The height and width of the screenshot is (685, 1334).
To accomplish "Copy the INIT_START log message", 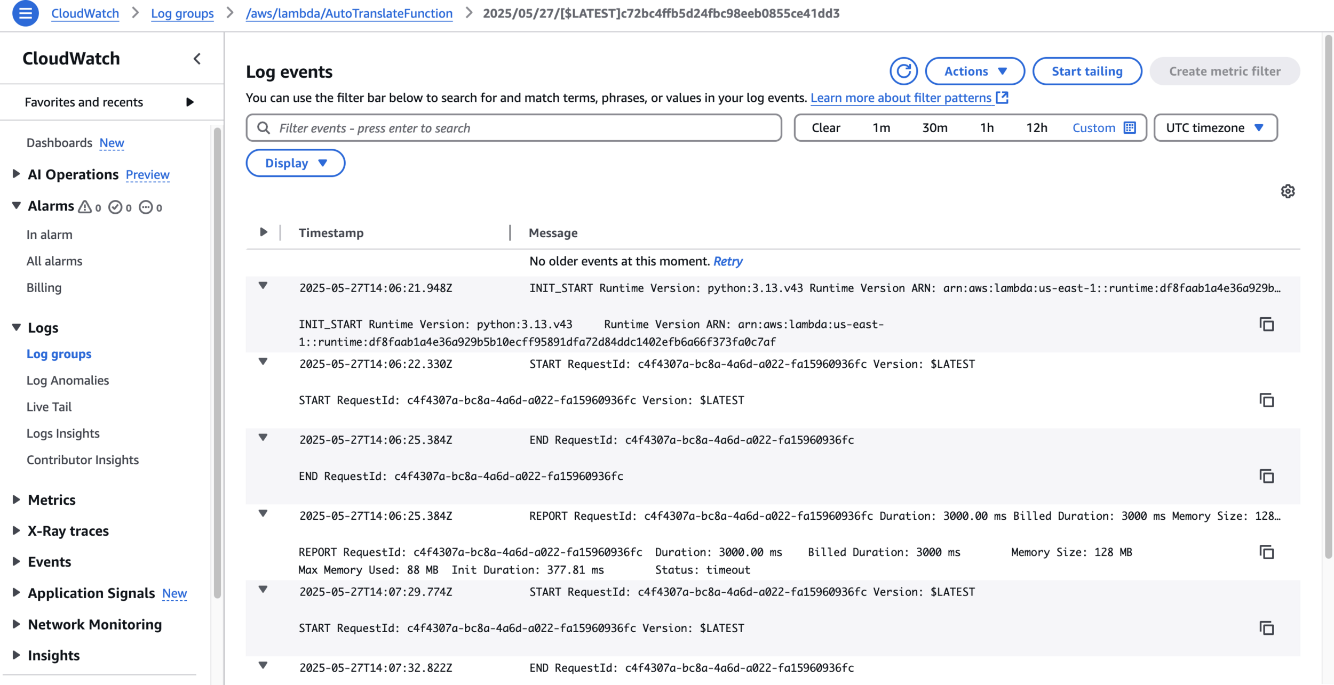I will (1267, 324).
